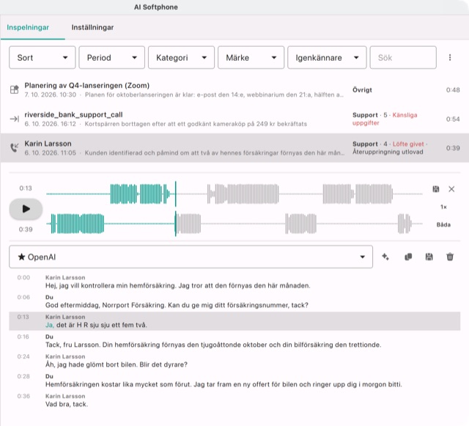Switch to the Inspelningar tab
Viewport: 469px width, 426px height.
tap(28, 28)
